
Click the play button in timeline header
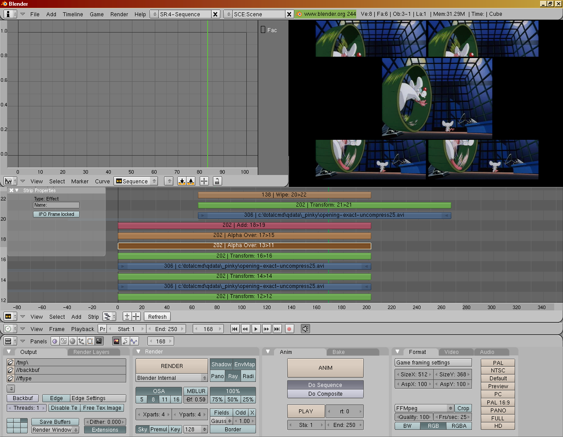(x=256, y=329)
